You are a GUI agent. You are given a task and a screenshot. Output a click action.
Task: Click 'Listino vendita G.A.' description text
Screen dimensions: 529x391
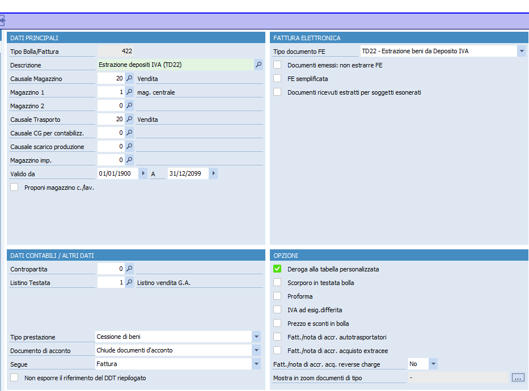164,283
